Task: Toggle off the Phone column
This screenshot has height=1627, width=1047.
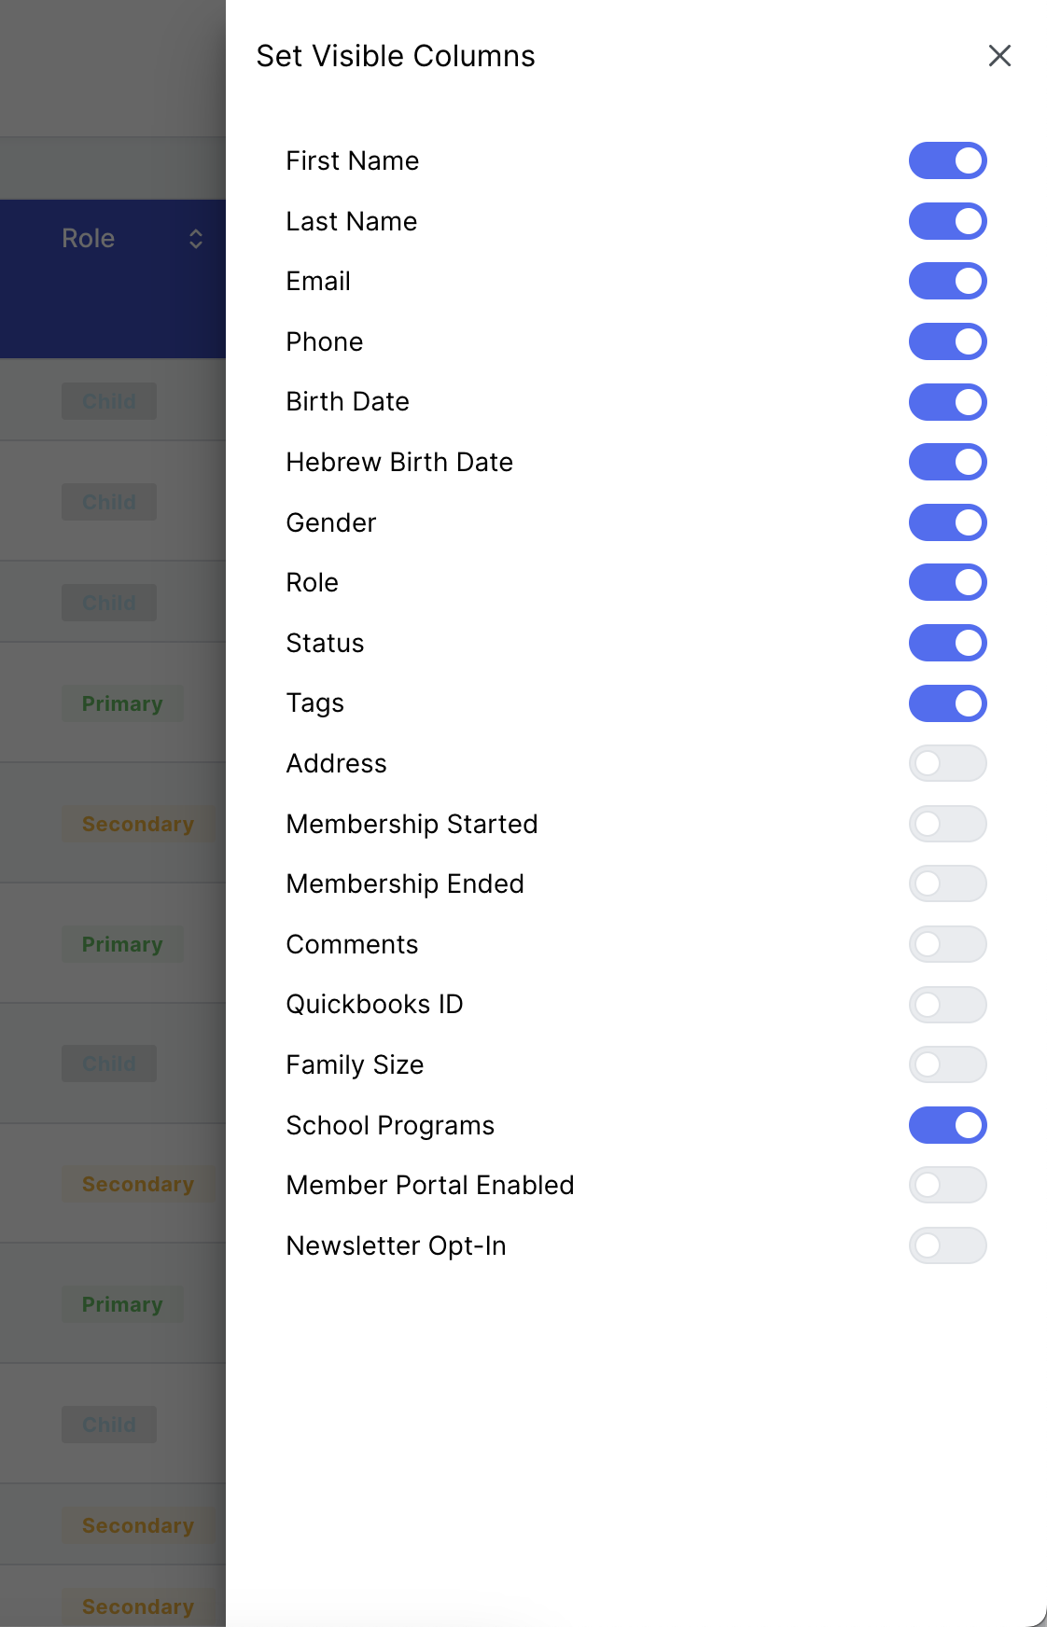Action: coord(947,341)
